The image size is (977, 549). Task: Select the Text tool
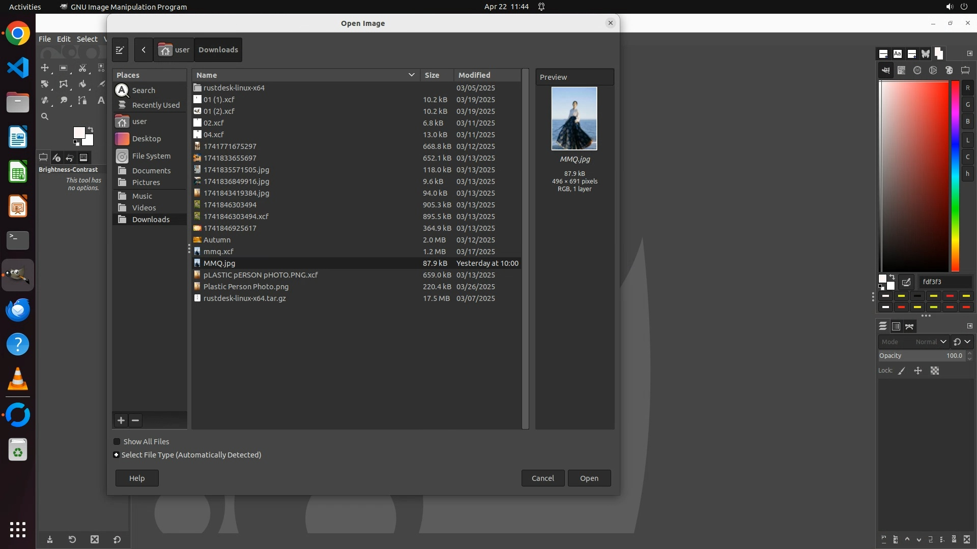click(101, 101)
